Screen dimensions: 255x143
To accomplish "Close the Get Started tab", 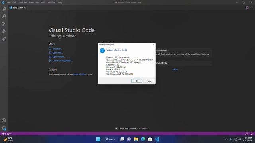I will [x=25, y=8].
